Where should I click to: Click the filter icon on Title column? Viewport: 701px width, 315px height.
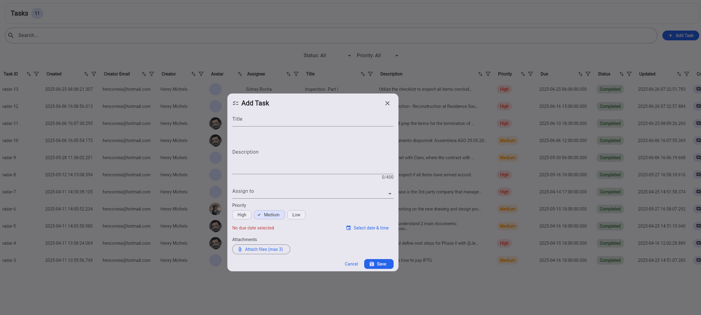pos(371,74)
